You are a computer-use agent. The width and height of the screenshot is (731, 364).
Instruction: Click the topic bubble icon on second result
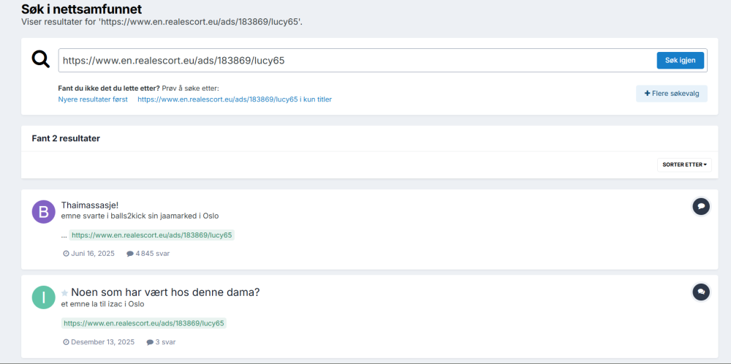[700, 292]
